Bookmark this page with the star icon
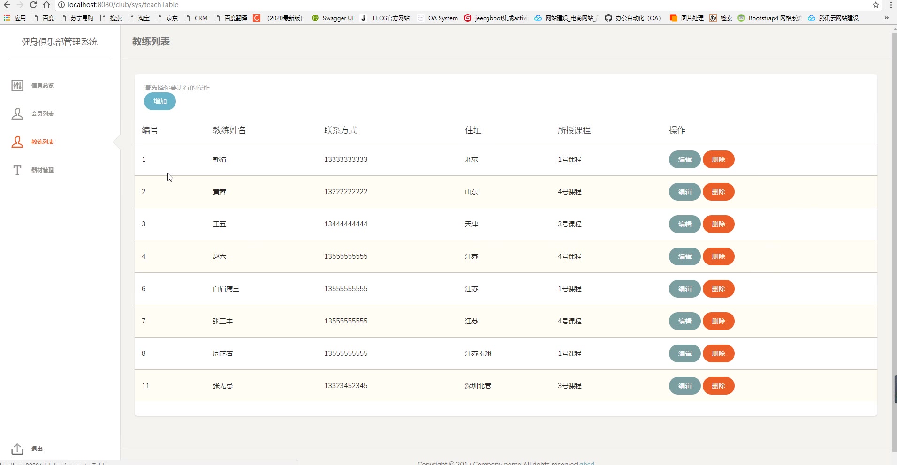The width and height of the screenshot is (897, 465). pyautogui.click(x=875, y=5)
